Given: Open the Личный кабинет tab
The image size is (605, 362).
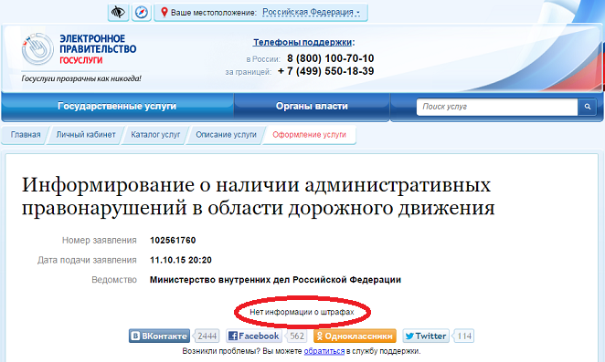Looking at the screenshot, I should point(86,135).
